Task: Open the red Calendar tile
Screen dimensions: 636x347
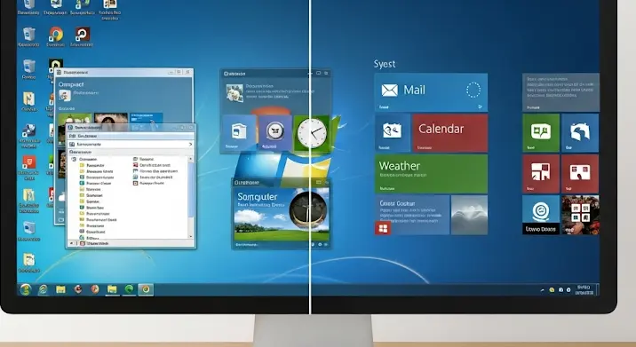Action: (x=449, y=133)
